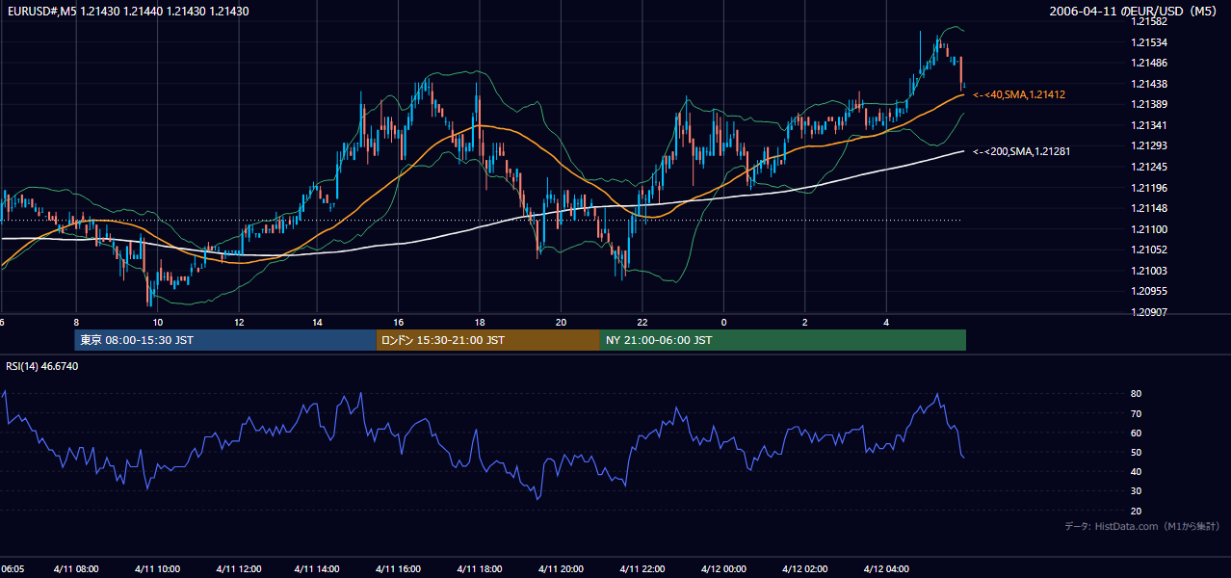The image size is (1231, 578).
Task: Click the 1.20955 price axis label
Action: coord(1149,291)
